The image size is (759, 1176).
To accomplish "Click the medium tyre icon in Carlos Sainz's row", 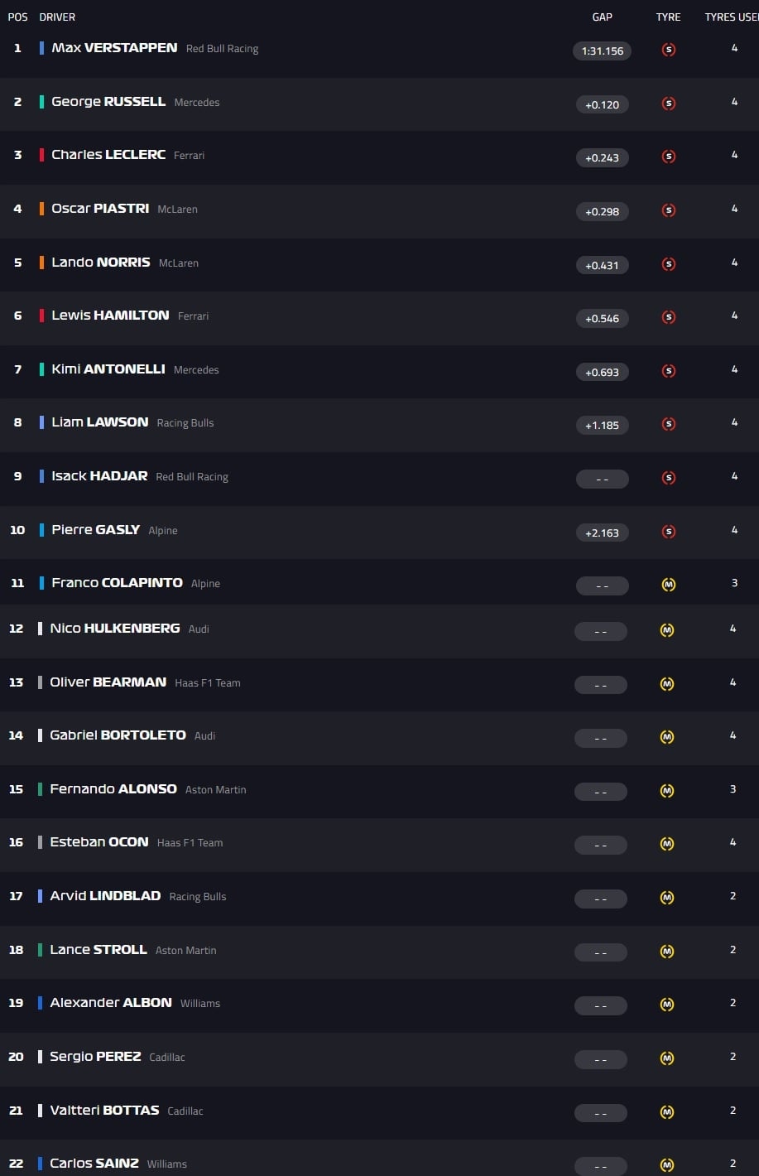I will (667, 1165).
